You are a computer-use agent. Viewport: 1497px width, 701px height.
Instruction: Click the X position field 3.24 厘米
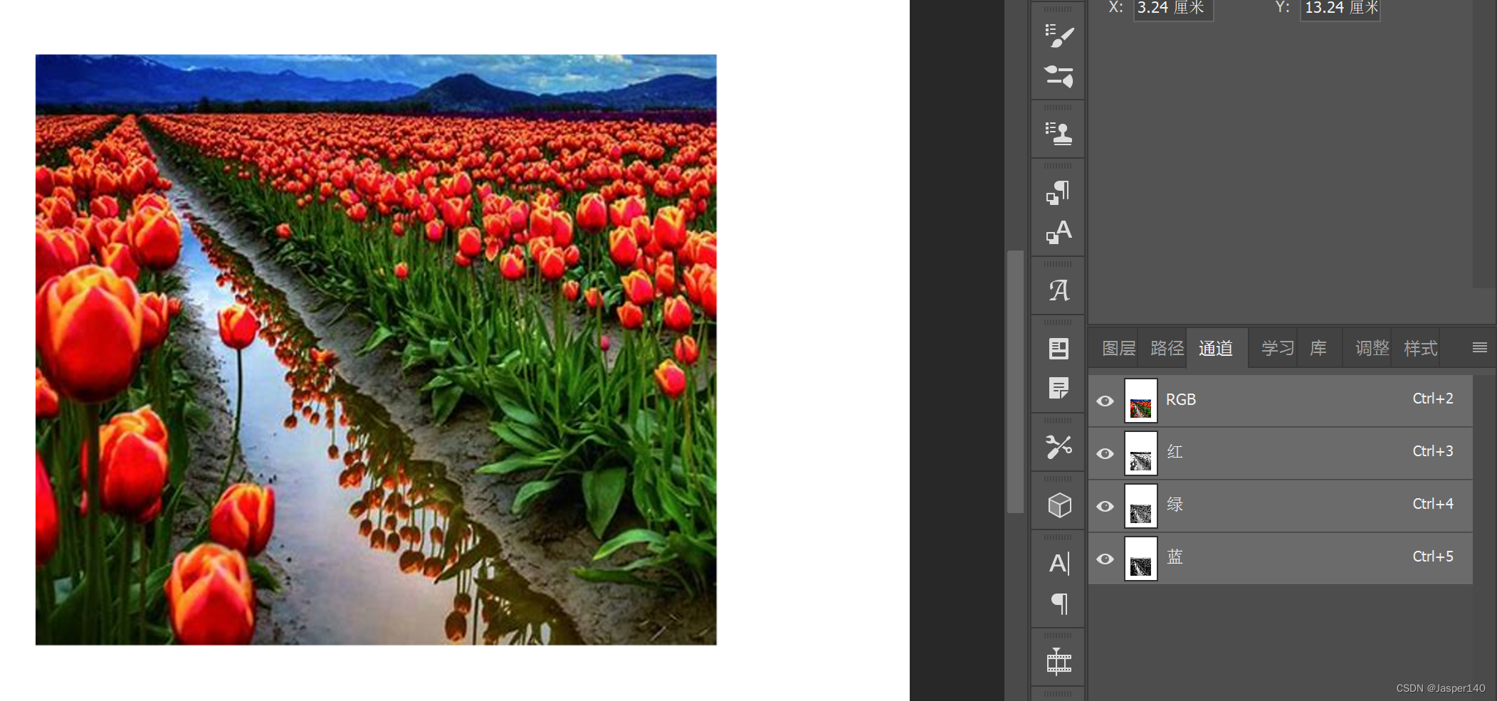tap(1173, 9)
